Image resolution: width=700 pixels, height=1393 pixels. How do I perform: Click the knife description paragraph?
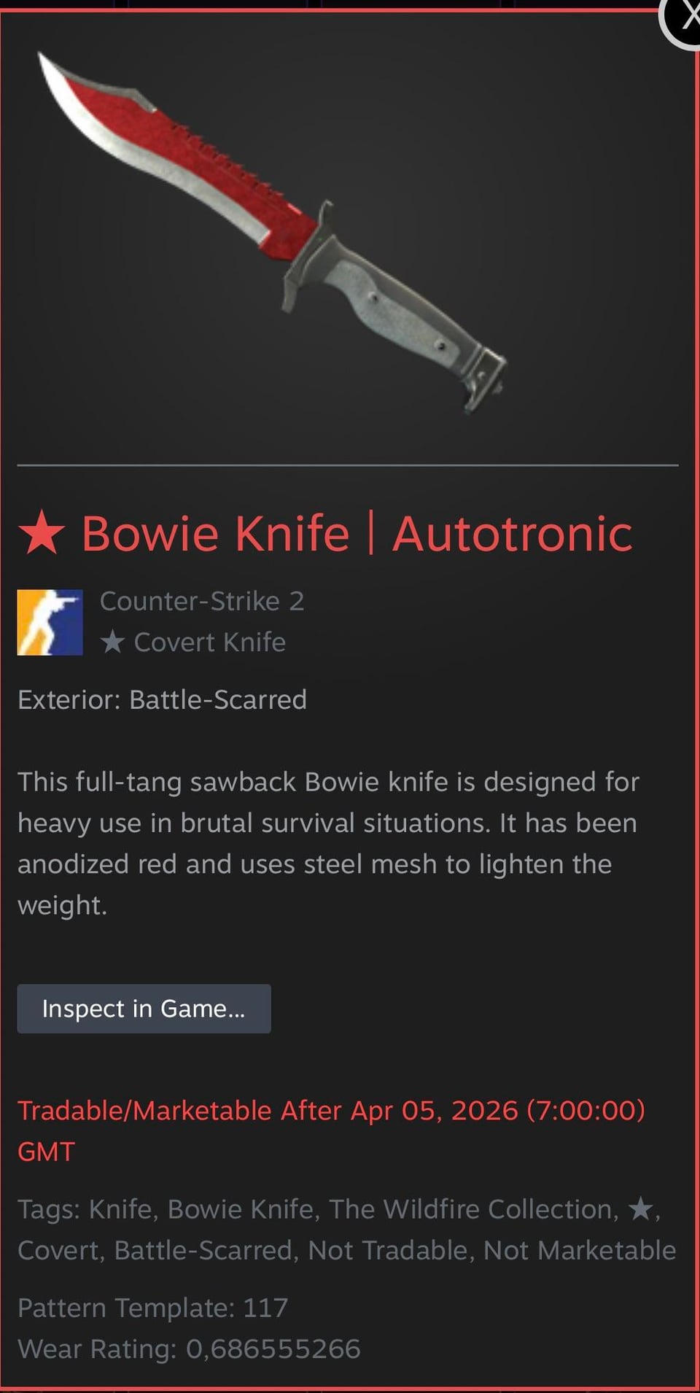[x=328, y=843]
